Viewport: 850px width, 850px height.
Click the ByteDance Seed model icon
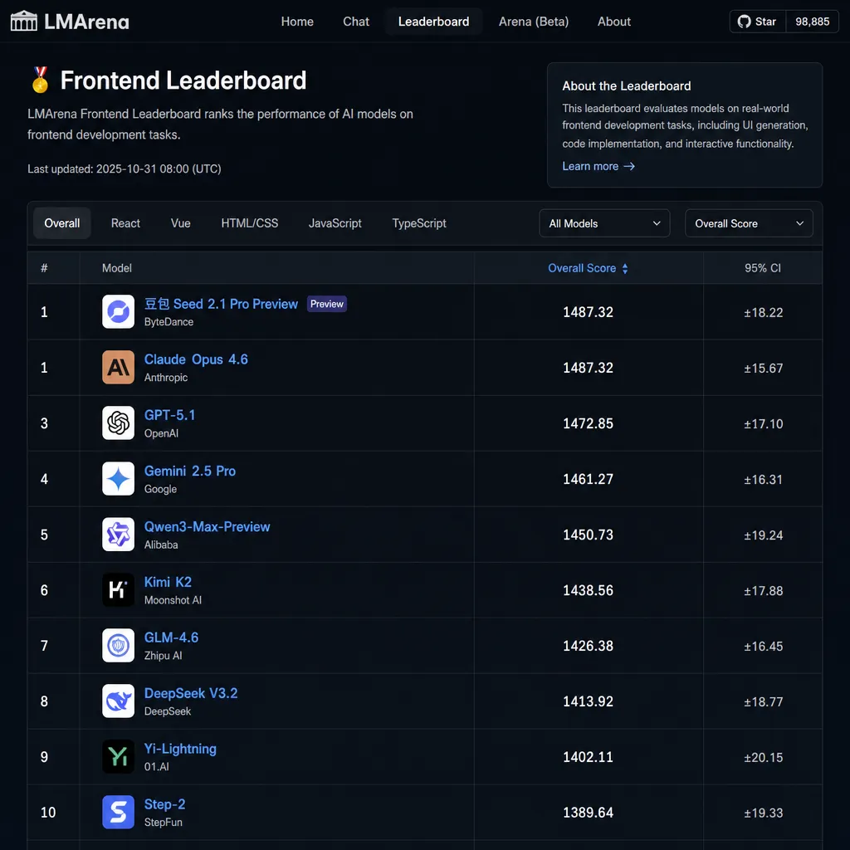(118, 312)
